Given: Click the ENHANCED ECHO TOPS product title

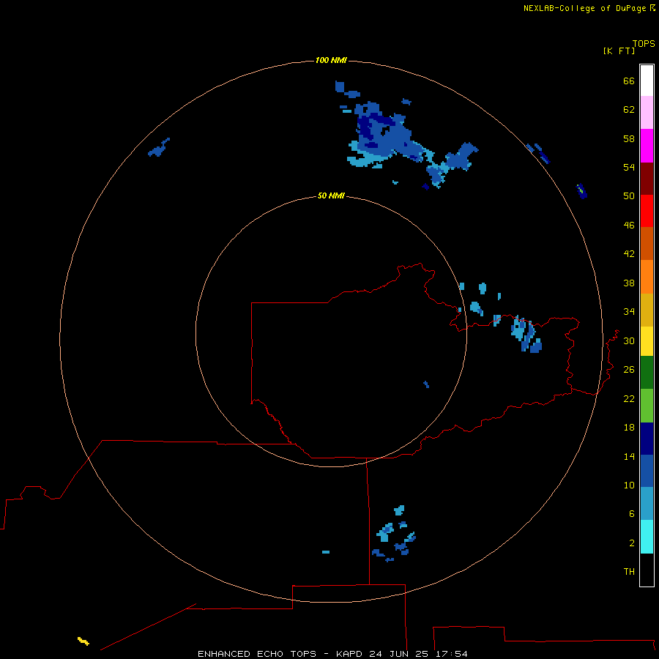Looking at the screenshot, I should pos(257,654).
